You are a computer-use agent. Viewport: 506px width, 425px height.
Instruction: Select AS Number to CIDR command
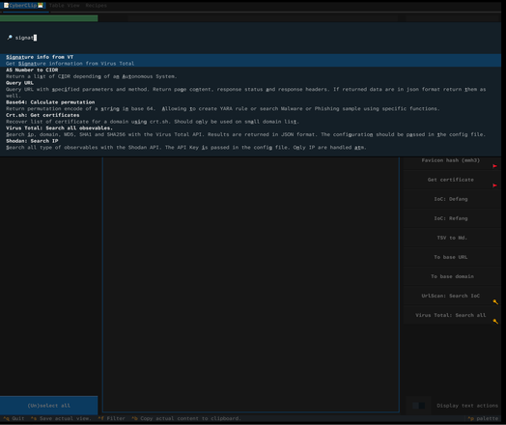point(250,73)
